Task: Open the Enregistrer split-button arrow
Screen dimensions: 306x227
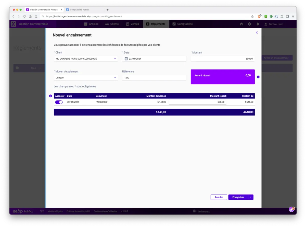Action: [x=251, y=197]
